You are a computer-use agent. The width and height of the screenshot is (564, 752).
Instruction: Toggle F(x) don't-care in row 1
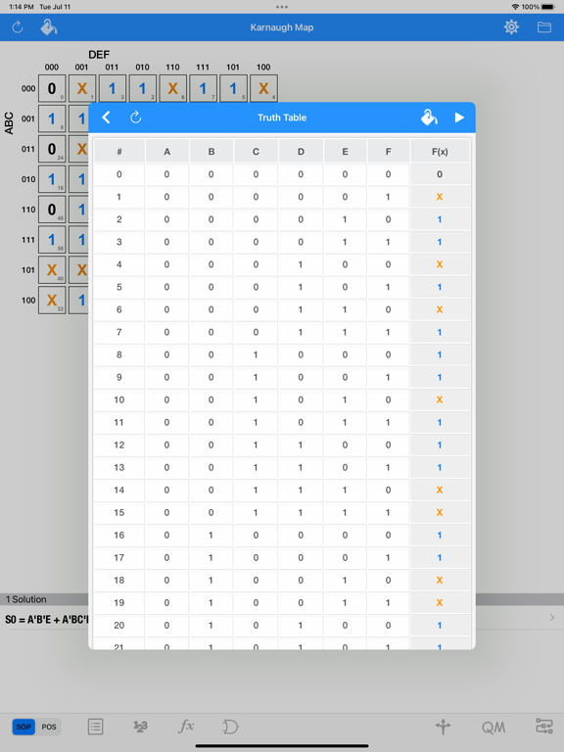[x=440, y=197]
